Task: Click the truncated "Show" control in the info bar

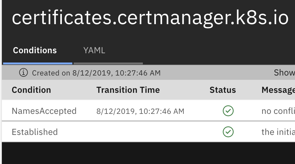Action: pos(284,73)
